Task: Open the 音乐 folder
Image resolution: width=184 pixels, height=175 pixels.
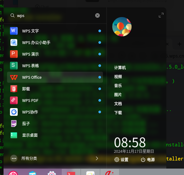Action: pyautogui.click(x=118, y=86)
